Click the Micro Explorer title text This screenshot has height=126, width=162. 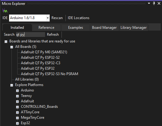coord(14,4)
